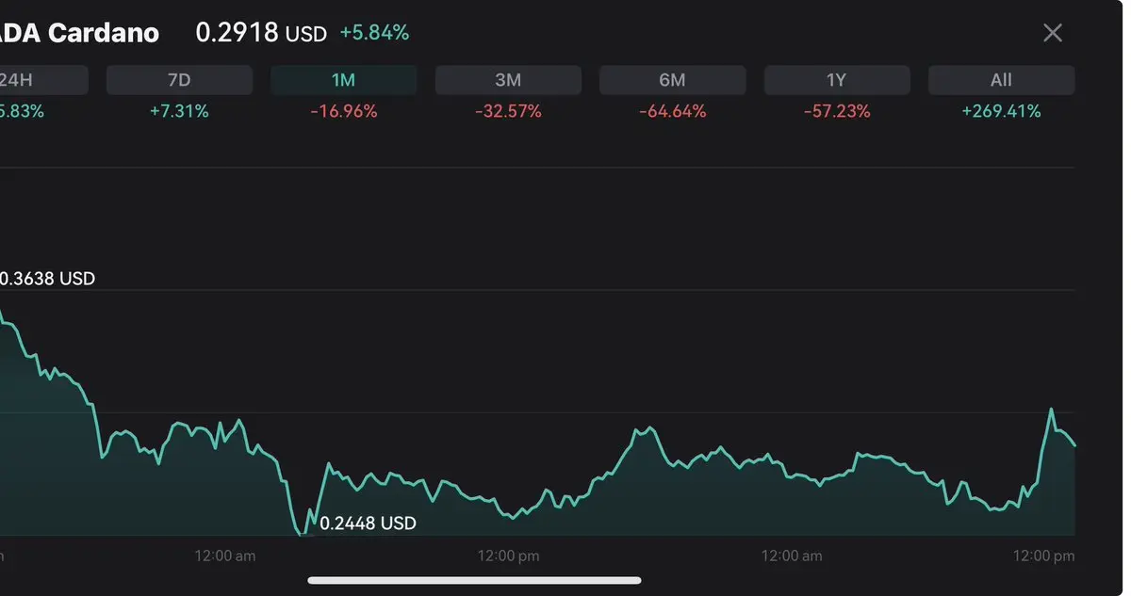Show the 6M price history
The width and height of the screenshot is (1131, 596).
[672, 80]
